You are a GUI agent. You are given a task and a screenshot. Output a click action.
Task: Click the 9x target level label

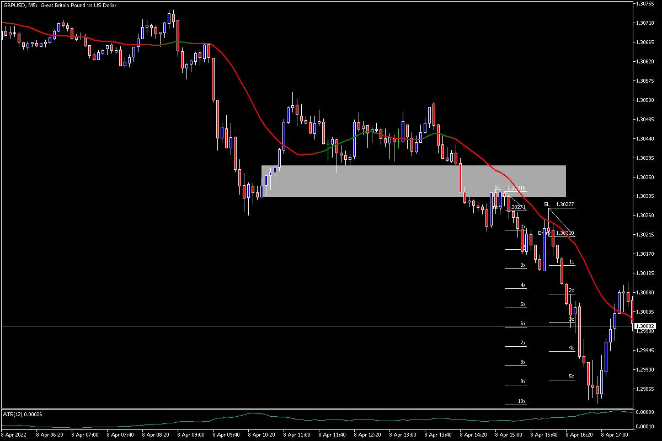(x=522, y=381)
